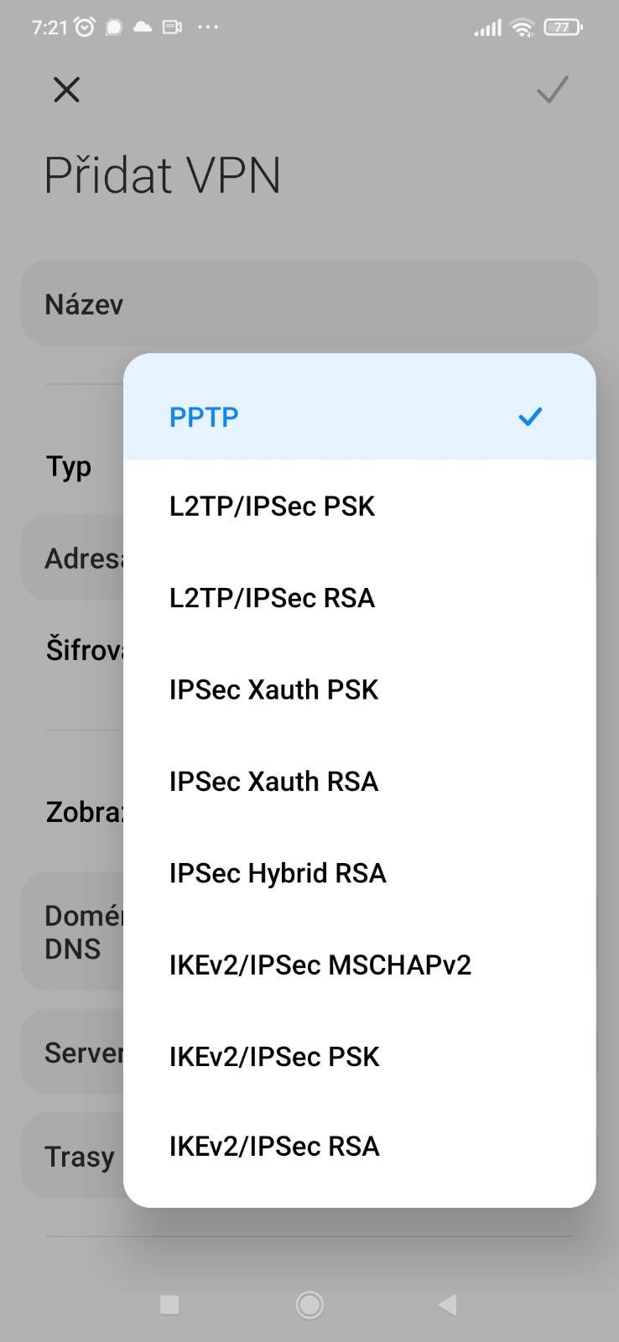Tap the screen recording icon in status bar
Image resolution: width=619 pixels, height=1342 pixels.
pos(172,26)
